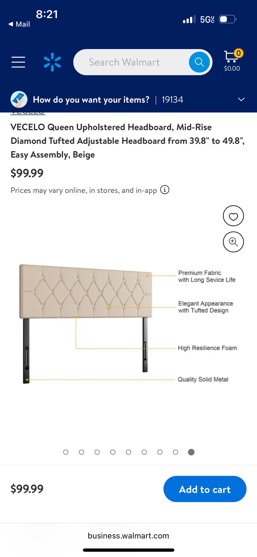Click the blue search magnifier button
This screenshot has height=557, width=257.
tap(199, 62)
